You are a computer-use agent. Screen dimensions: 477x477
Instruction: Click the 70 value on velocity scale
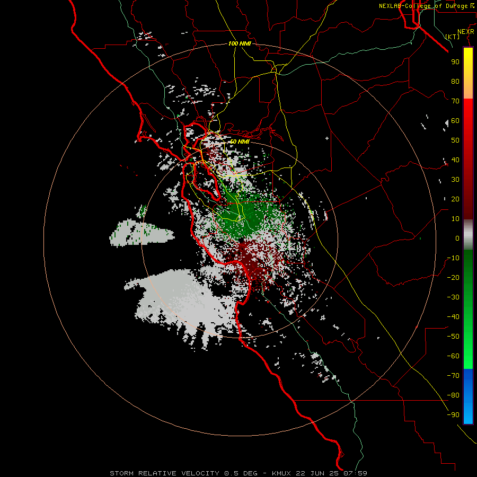[455, 101]
